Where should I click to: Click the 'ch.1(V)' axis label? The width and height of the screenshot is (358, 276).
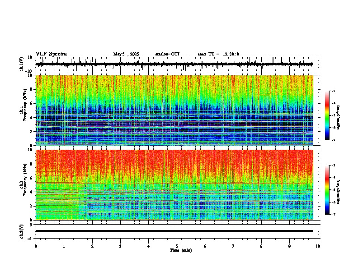[x=22, y=64]
